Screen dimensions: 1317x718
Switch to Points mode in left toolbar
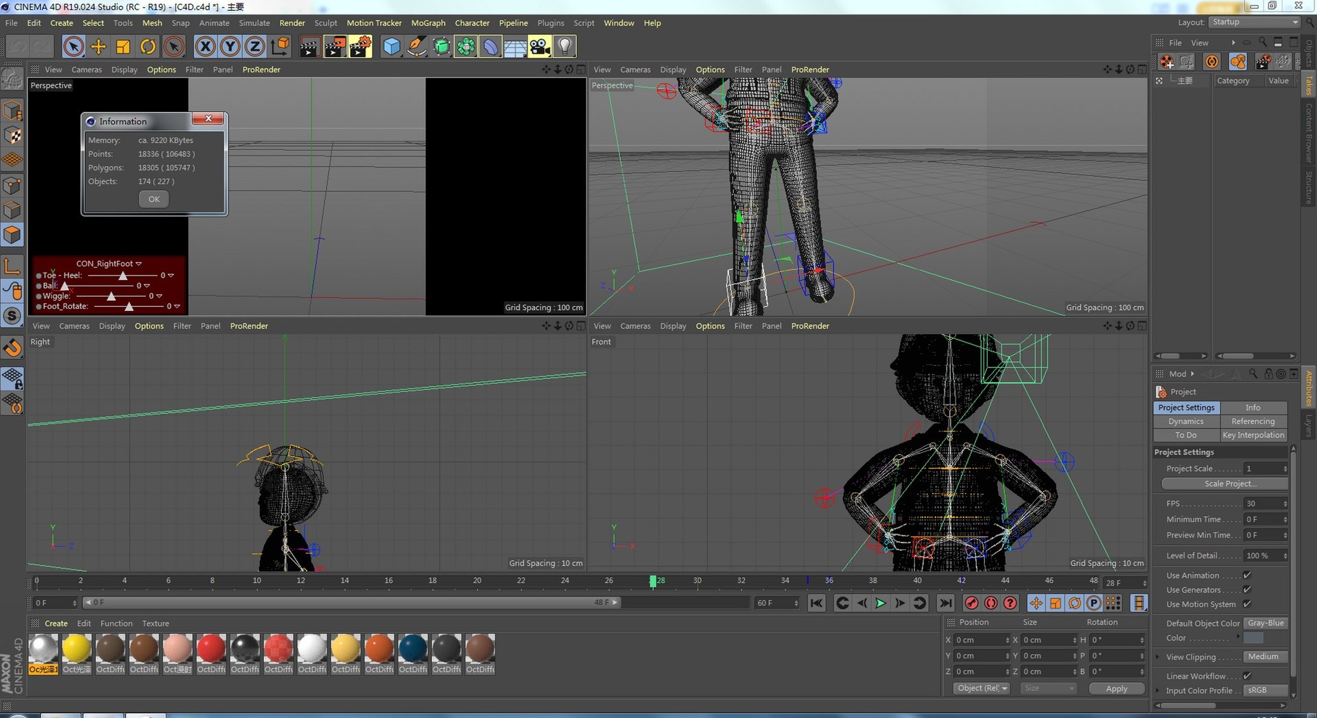coord(12,185)
